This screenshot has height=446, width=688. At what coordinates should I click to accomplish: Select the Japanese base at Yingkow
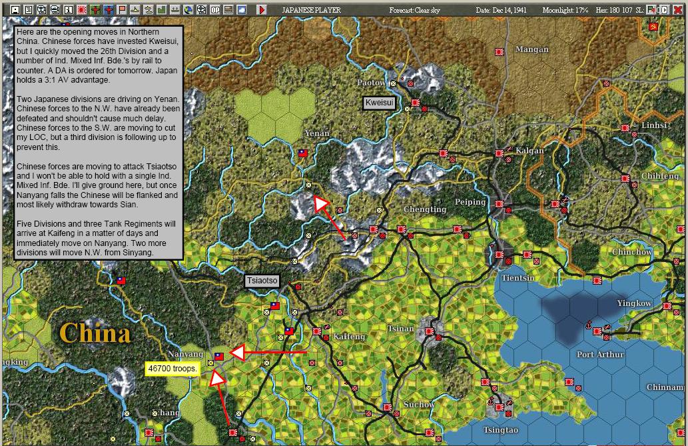coord(667,305)
